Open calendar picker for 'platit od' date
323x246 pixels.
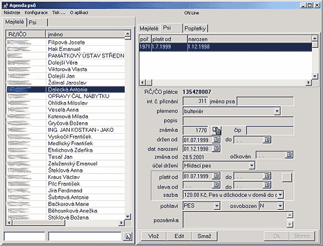point(216,176)
